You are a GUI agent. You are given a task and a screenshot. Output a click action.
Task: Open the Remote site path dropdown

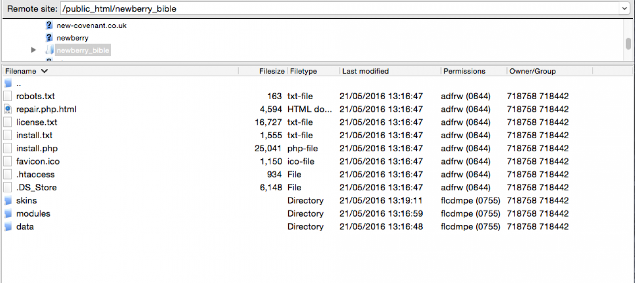coord(624,9)
